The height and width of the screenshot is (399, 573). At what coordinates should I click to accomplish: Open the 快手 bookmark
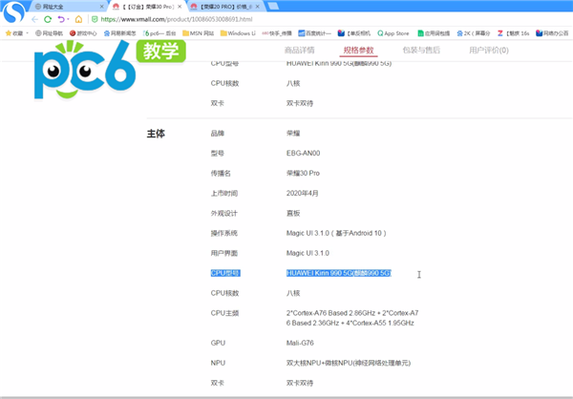coord(277,33)
